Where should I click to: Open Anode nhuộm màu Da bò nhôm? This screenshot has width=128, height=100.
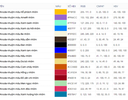(17, 62)
